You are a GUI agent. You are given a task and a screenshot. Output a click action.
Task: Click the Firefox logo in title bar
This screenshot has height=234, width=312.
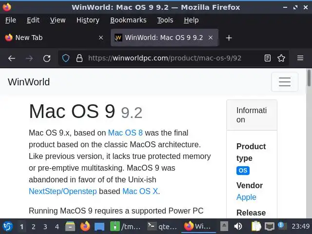7,7
